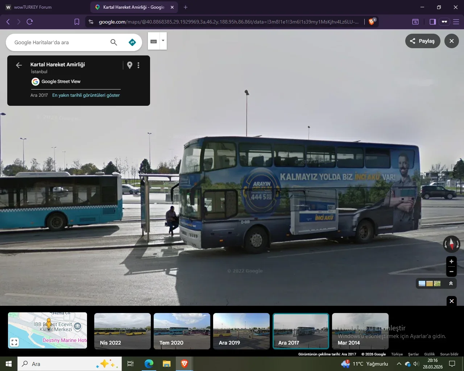The height and width of the screenshot is (371, 464).
Task: Open a new browser tab
Action: pyautogui.click(x=186, y=7)
